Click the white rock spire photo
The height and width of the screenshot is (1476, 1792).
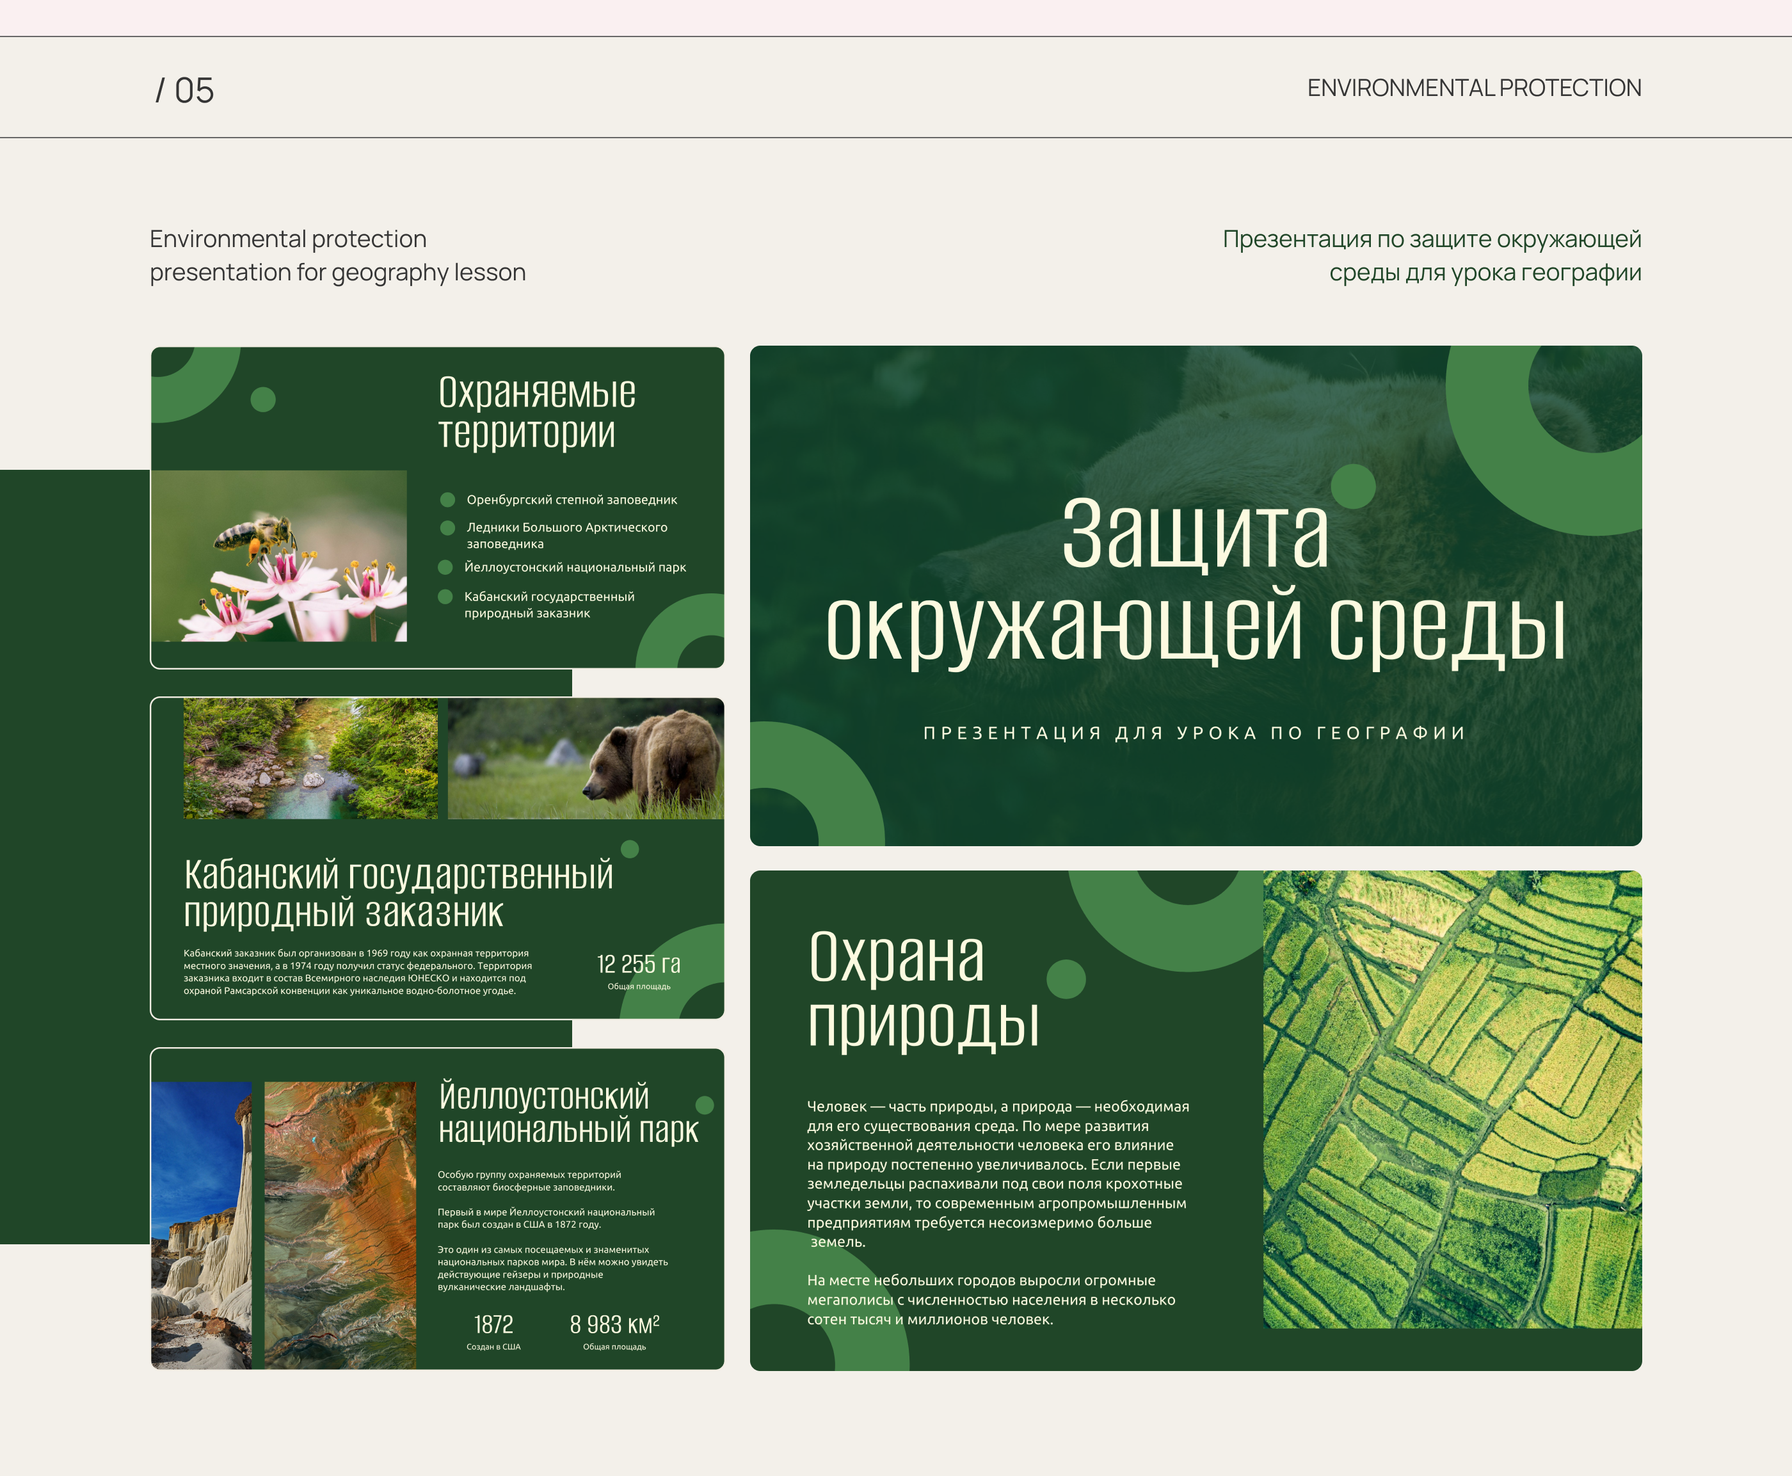coord(202,1224)
